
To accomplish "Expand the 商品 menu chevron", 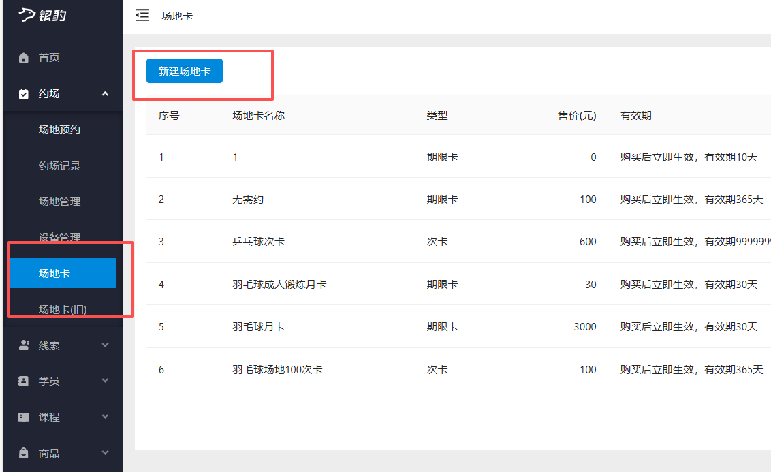I will (105, 453).
